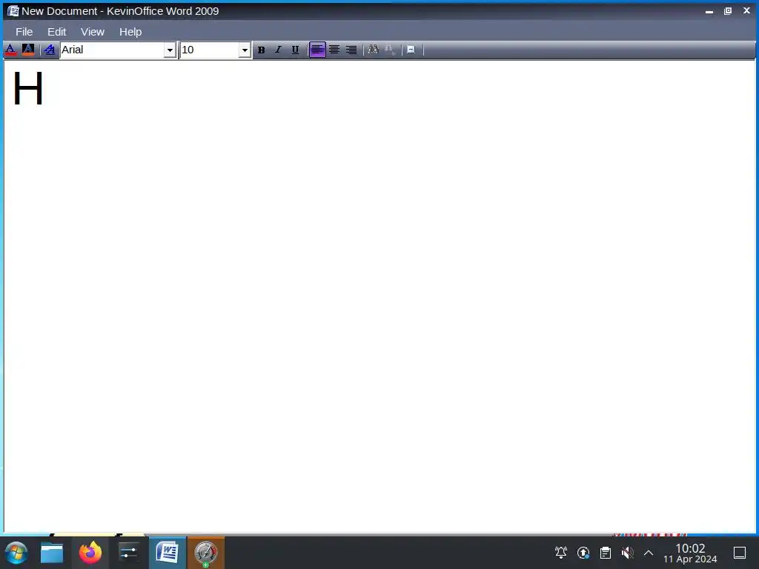
Task: Click the muted volume tray icon
Action: coord(627,553)
